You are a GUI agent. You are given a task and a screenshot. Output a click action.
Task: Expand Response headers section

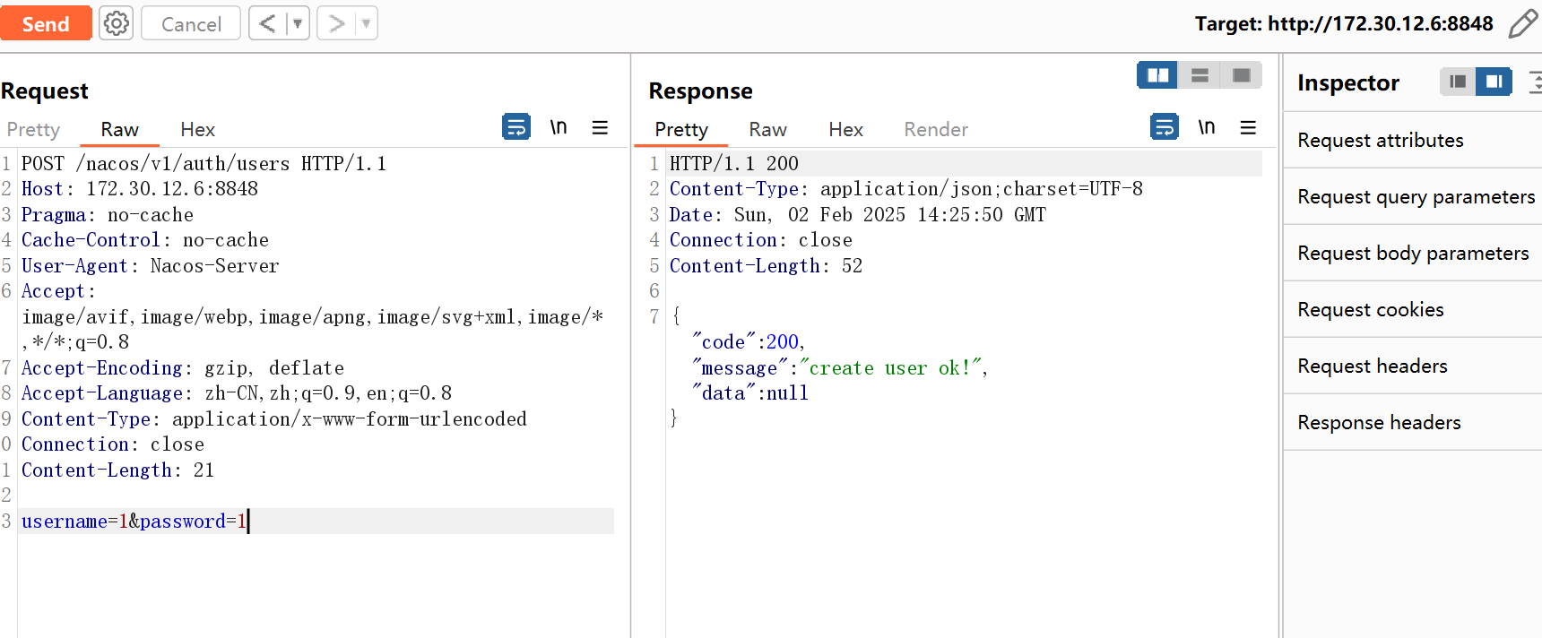point(1412,422)
